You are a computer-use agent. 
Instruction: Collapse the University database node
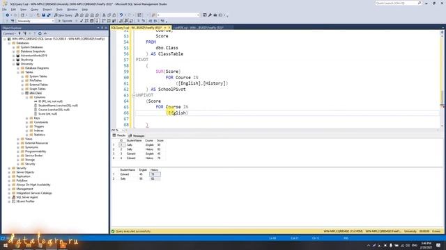coord(14,64)
